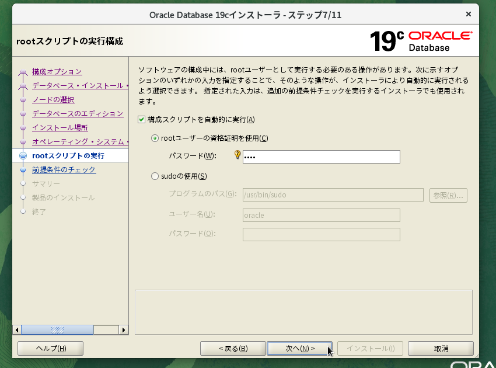The height and width of the screenshot is (368, 496).
Task: Click the ヘルプ(H) button
Action: point(51,348)
